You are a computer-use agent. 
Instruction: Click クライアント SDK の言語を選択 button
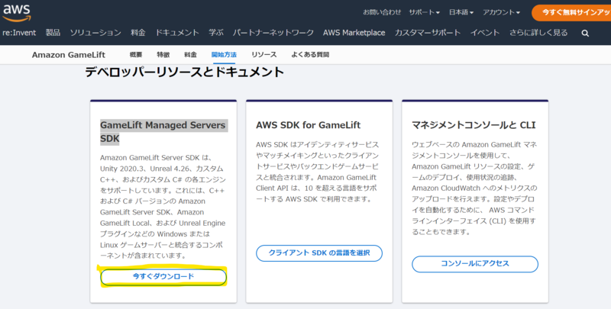click(x=319, y=253)
